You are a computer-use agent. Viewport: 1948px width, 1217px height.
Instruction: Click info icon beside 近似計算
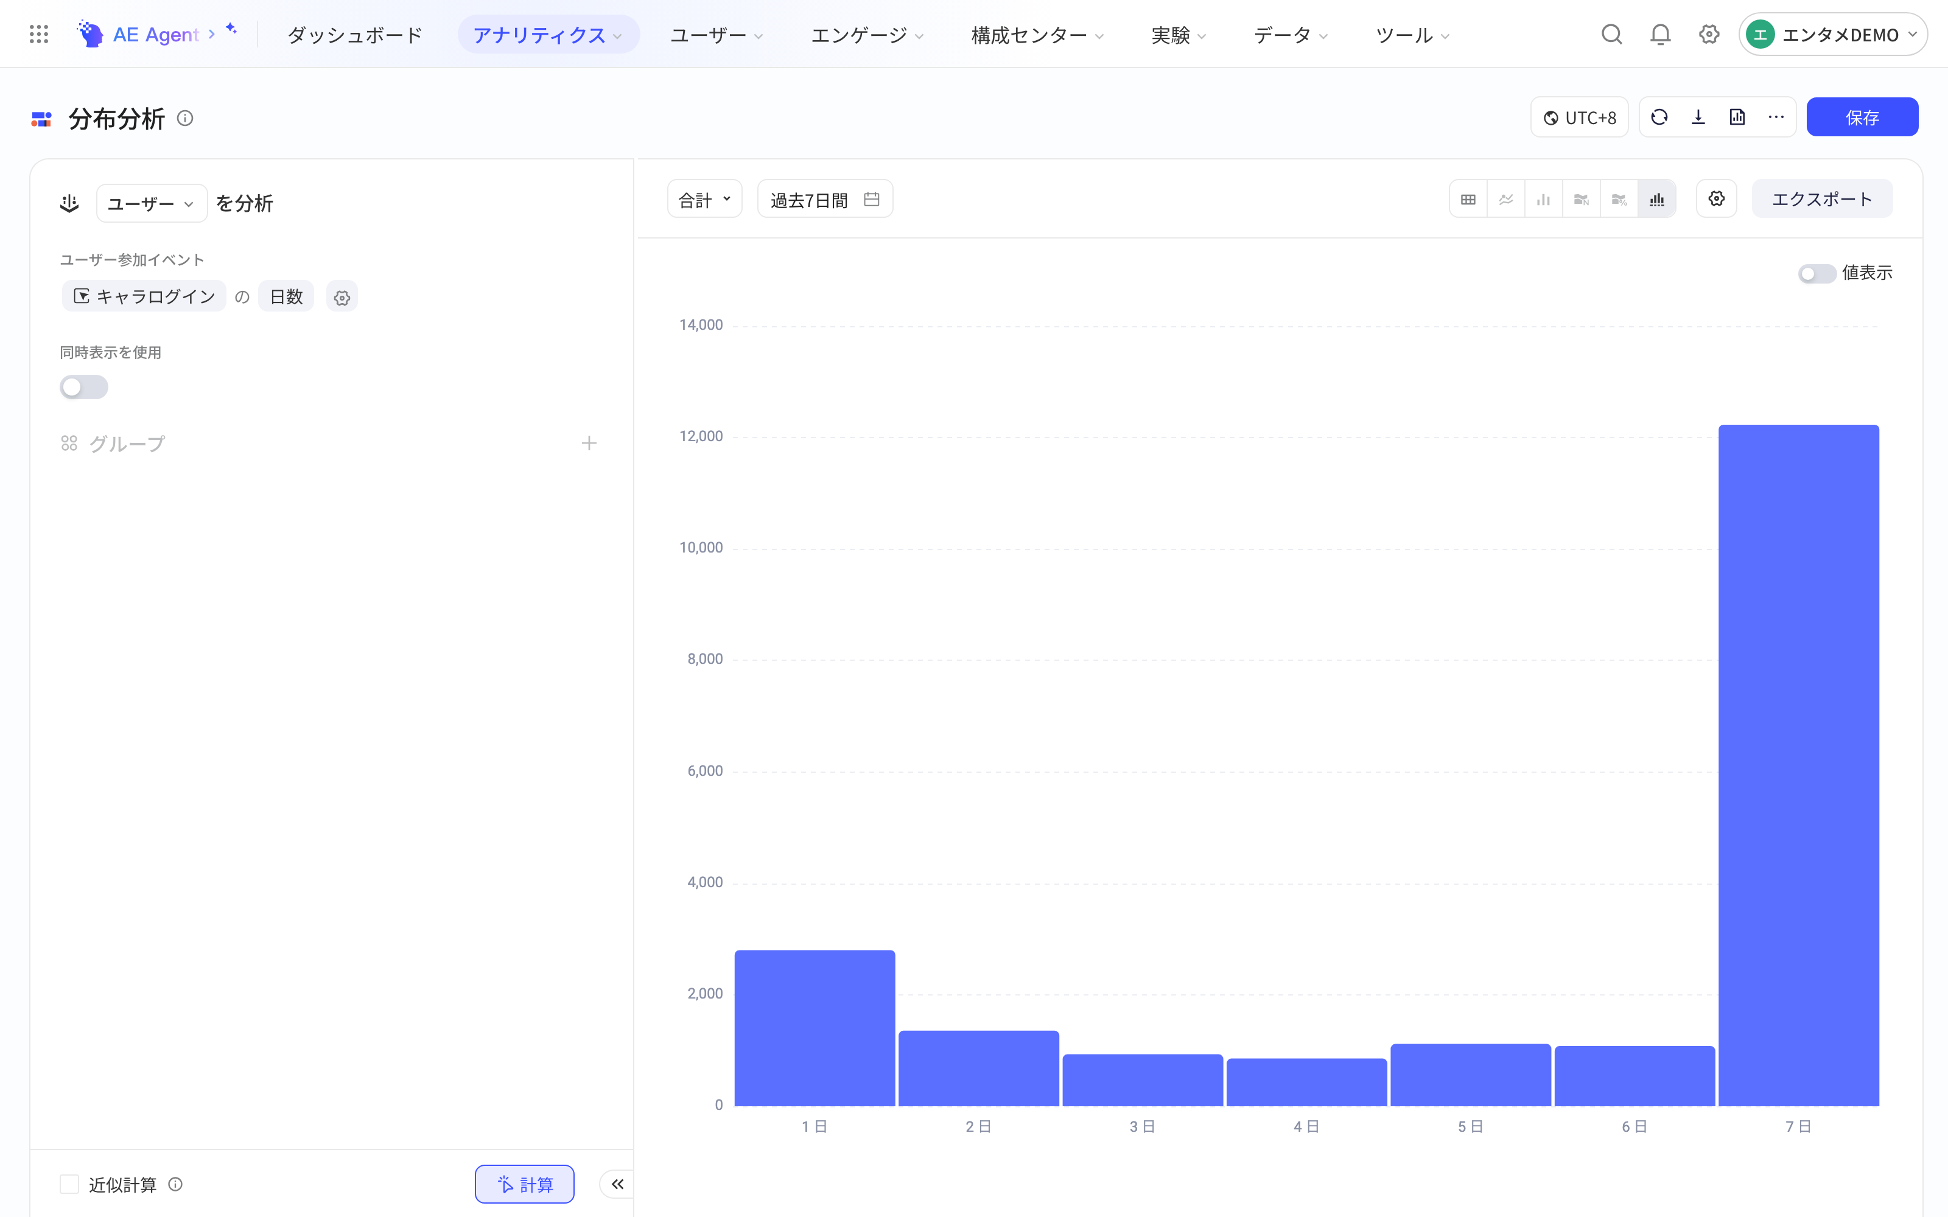175,1184
